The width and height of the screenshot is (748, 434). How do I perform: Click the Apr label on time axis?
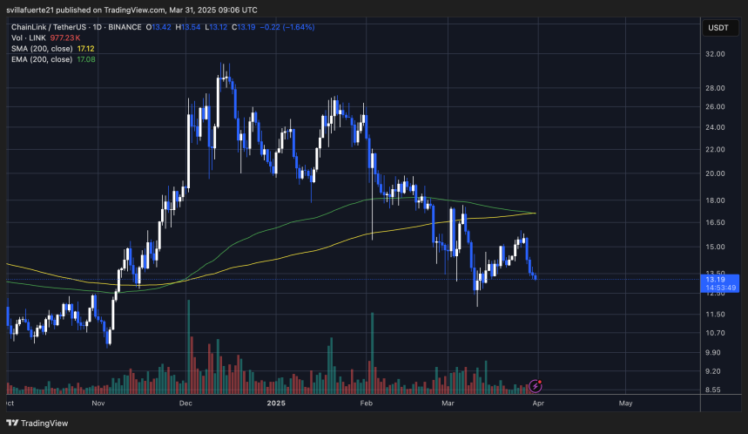click(537, 403)
